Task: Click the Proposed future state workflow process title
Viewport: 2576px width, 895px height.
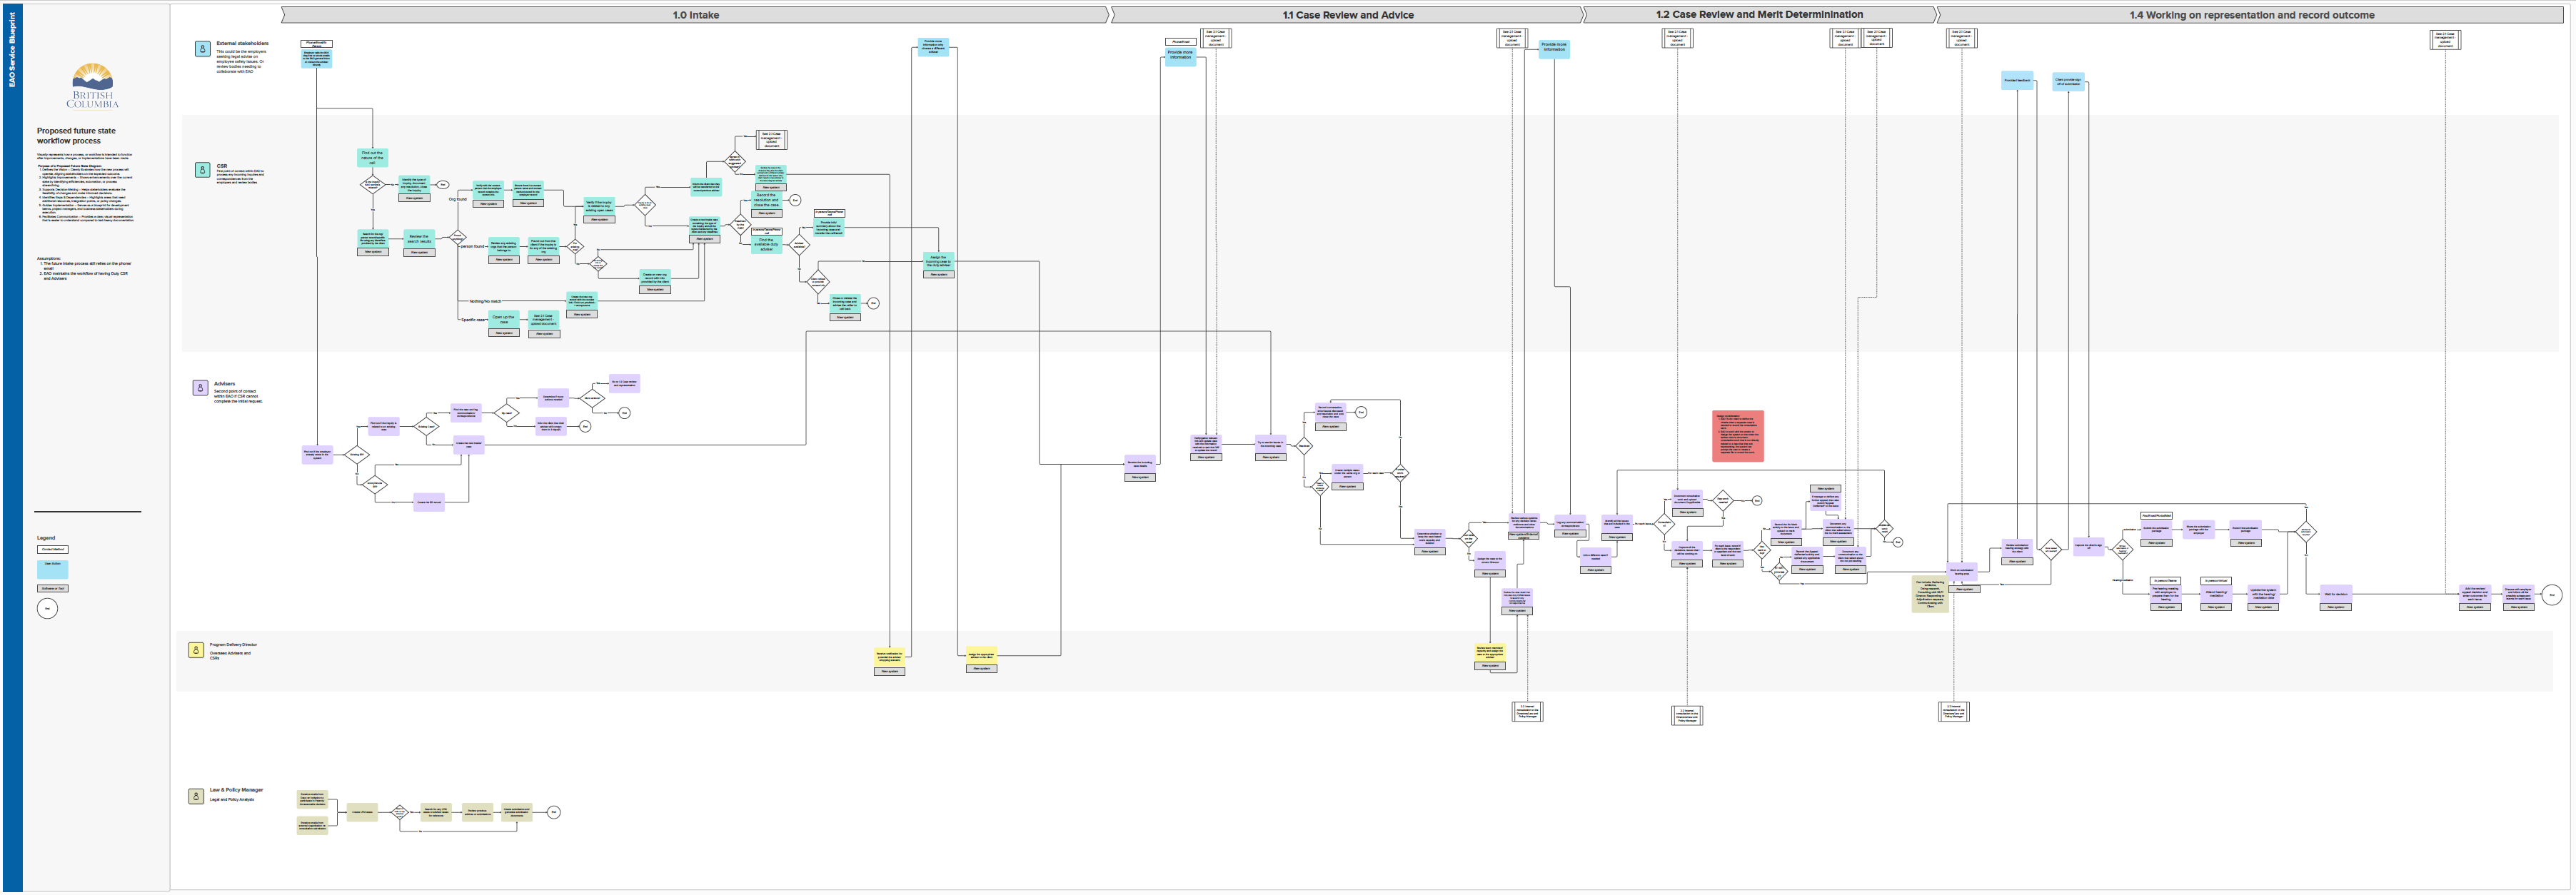Action: pyautogui.click(x=76, y=136)
